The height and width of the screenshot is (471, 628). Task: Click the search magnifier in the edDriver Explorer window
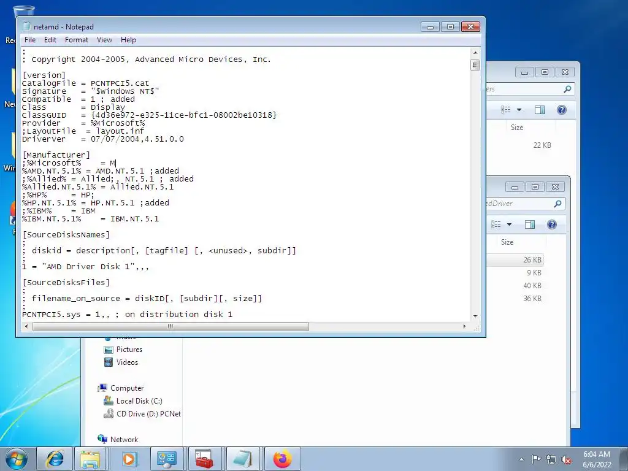(557, 204)
